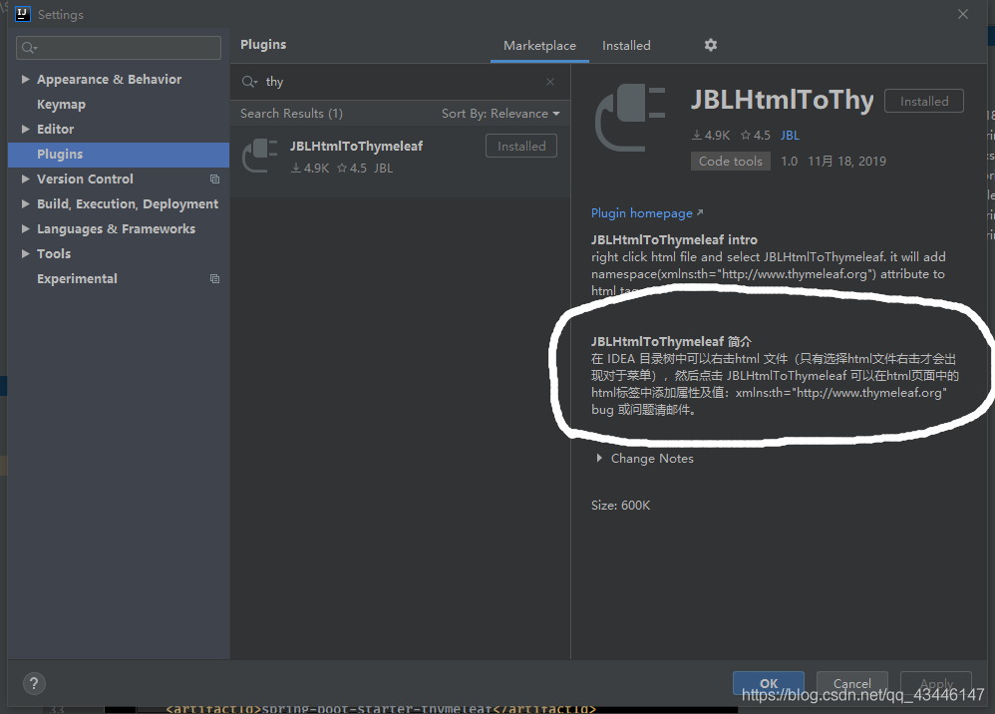Click the 4.5 star rating in details

click(x=755, y=136)
